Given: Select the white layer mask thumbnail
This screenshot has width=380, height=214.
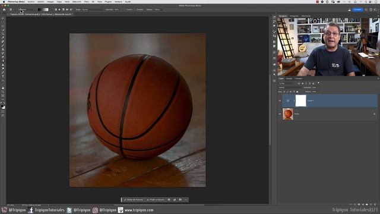Looking at the screenshot, I should coord(301,100).
